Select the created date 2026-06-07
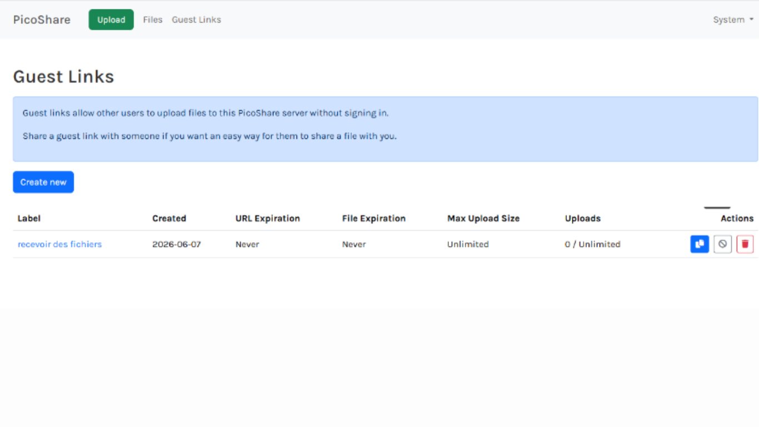 (176, 244)
